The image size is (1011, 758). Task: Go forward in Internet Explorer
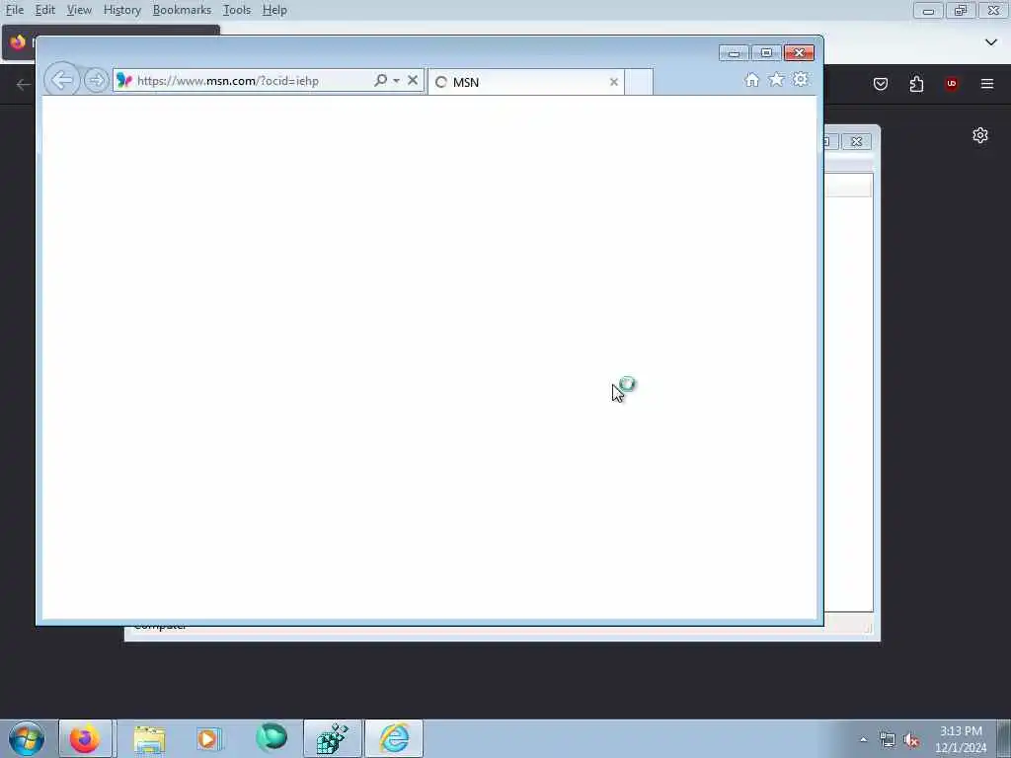pyautogui.click(x=96, y=81)
